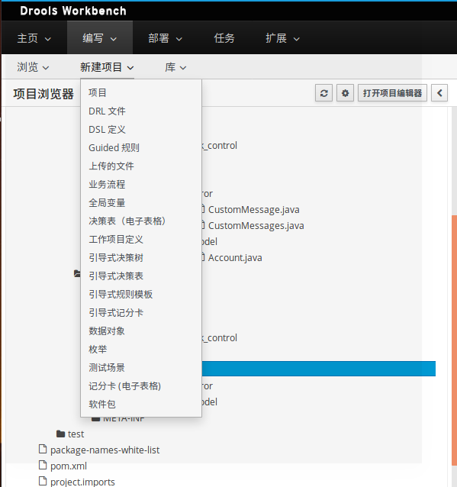Click the Drools Workbench title
The image size is (457, 487).
(x=73, y=11)
